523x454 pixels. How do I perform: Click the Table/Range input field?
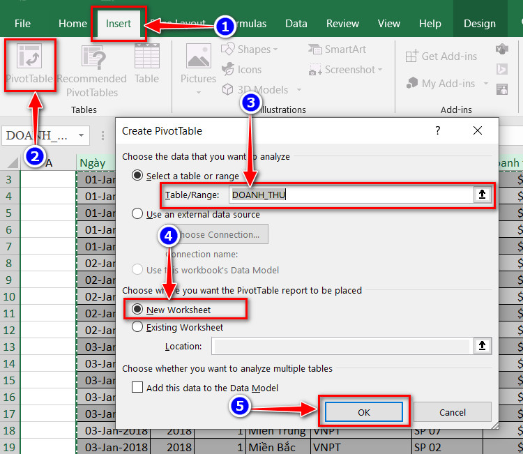351,195
